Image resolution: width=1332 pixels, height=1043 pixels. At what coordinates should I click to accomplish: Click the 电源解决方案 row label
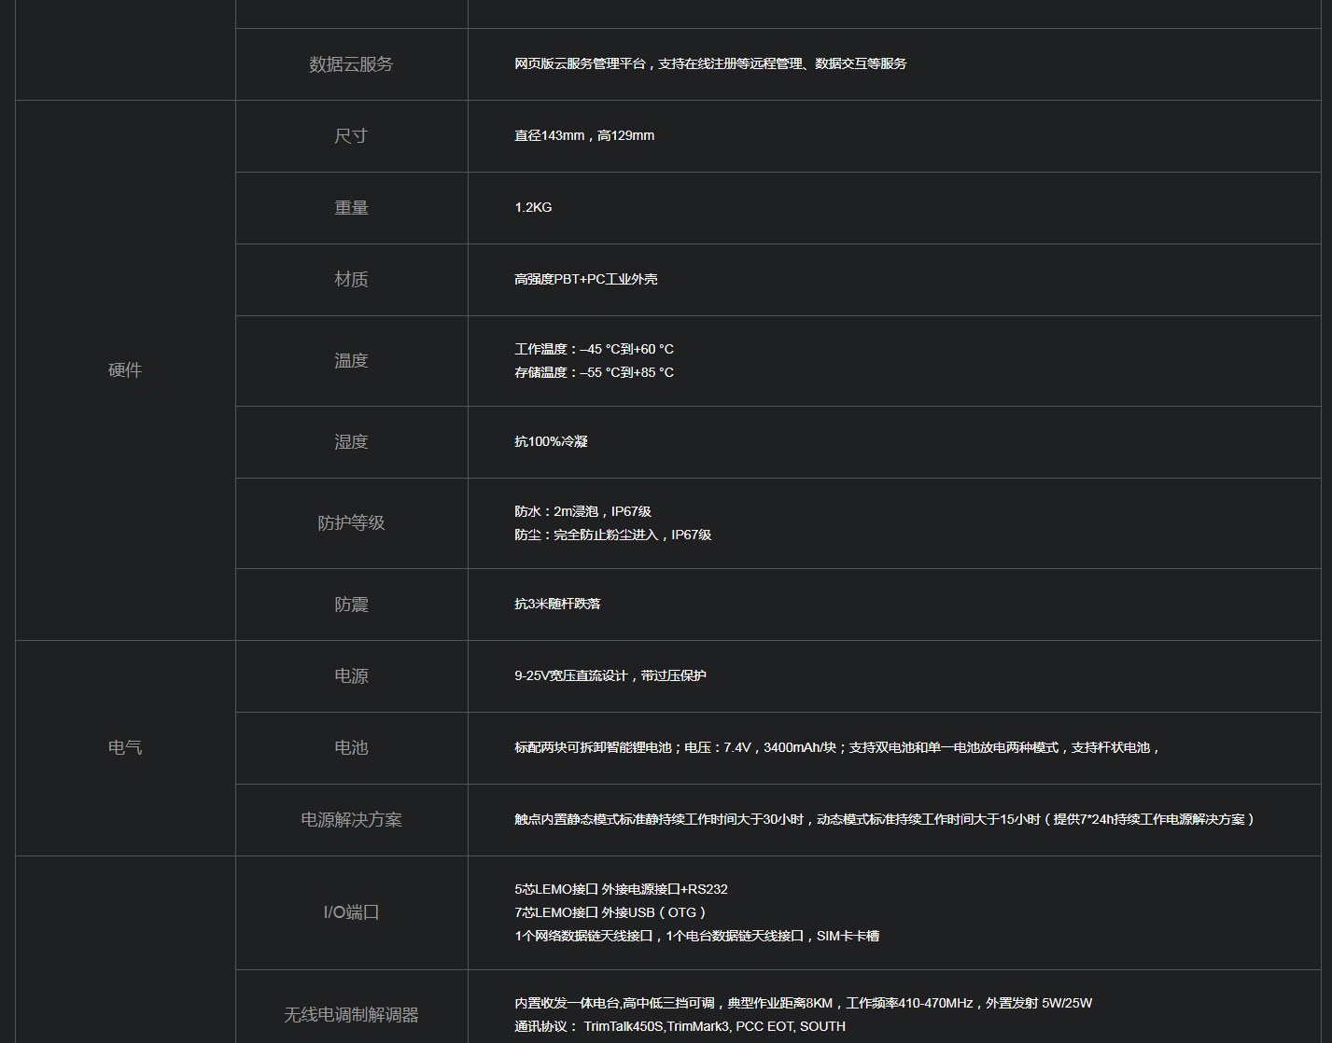(x=351, y=820)
